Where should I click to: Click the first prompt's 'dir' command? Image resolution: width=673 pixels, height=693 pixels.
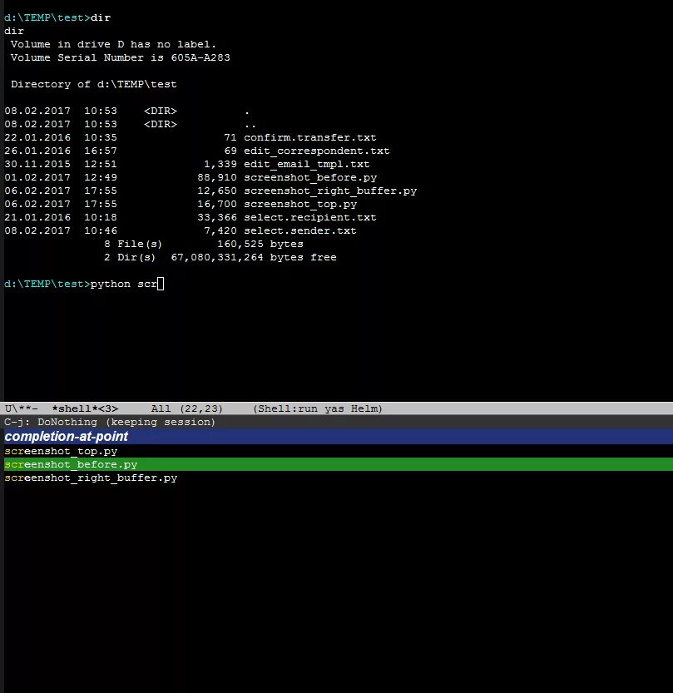(101, 17)
